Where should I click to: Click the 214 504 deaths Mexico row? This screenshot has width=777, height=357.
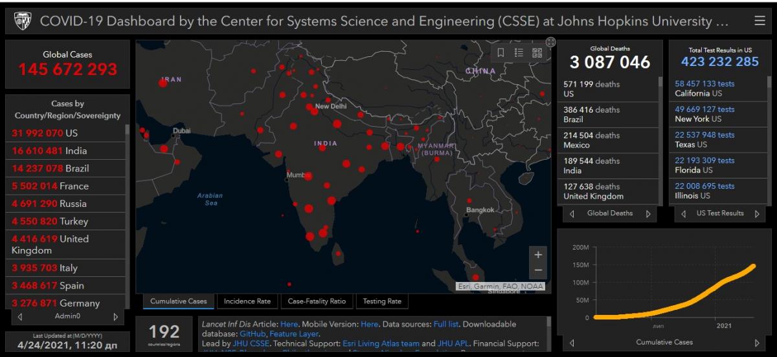[607, 140]
